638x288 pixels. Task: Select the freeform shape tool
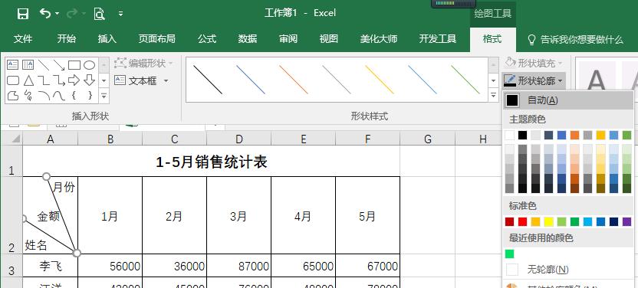(13, 96)
